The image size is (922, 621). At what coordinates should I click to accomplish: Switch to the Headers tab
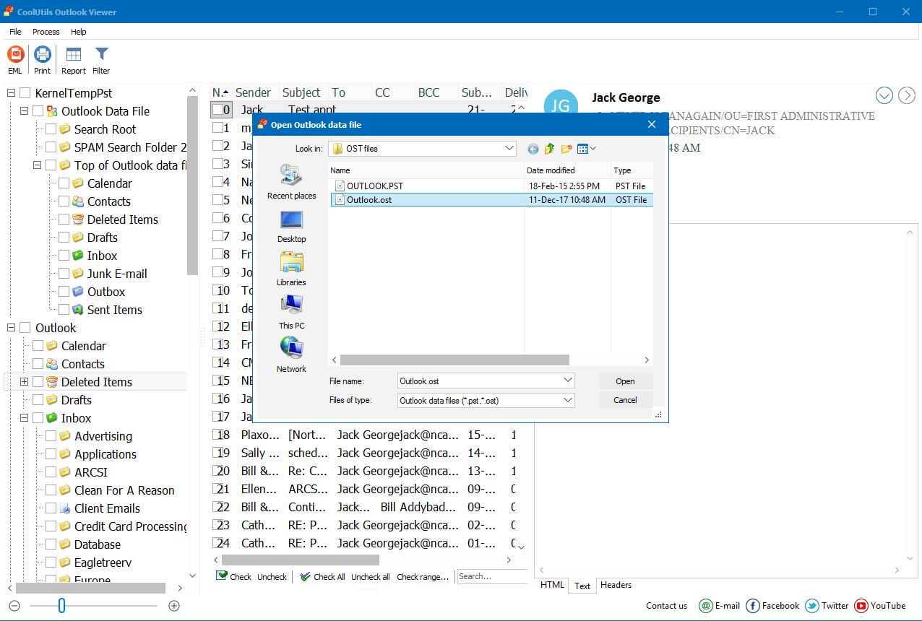[x=616, y=585]
